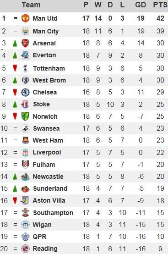The width and height of the screenshot is (168, 254).
Task: Click the Liverpool club crest
Action: [25, 152]
